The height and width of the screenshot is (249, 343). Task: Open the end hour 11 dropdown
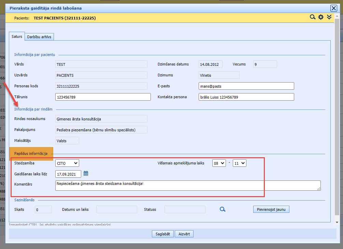click(x=239, y=163)
